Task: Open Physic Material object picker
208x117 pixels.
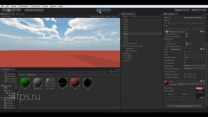Action: pos(204,17)
